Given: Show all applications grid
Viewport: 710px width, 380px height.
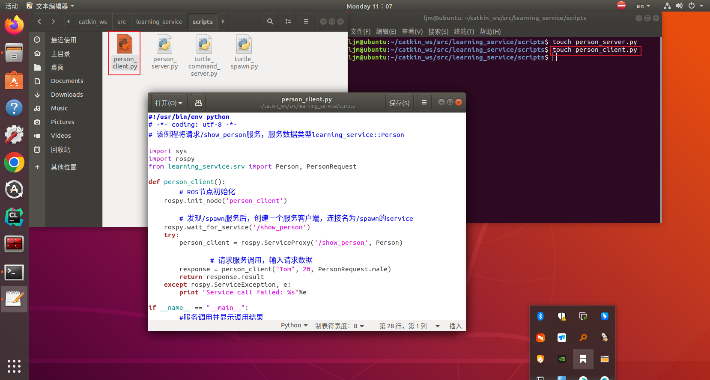Looking at the screenshot, I should pos(14,366).
